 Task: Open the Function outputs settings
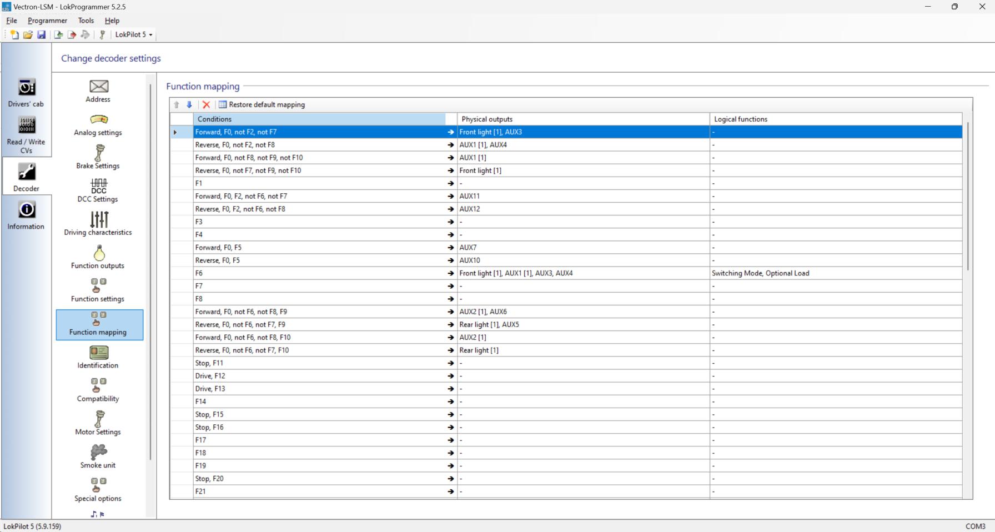[98, 258]
